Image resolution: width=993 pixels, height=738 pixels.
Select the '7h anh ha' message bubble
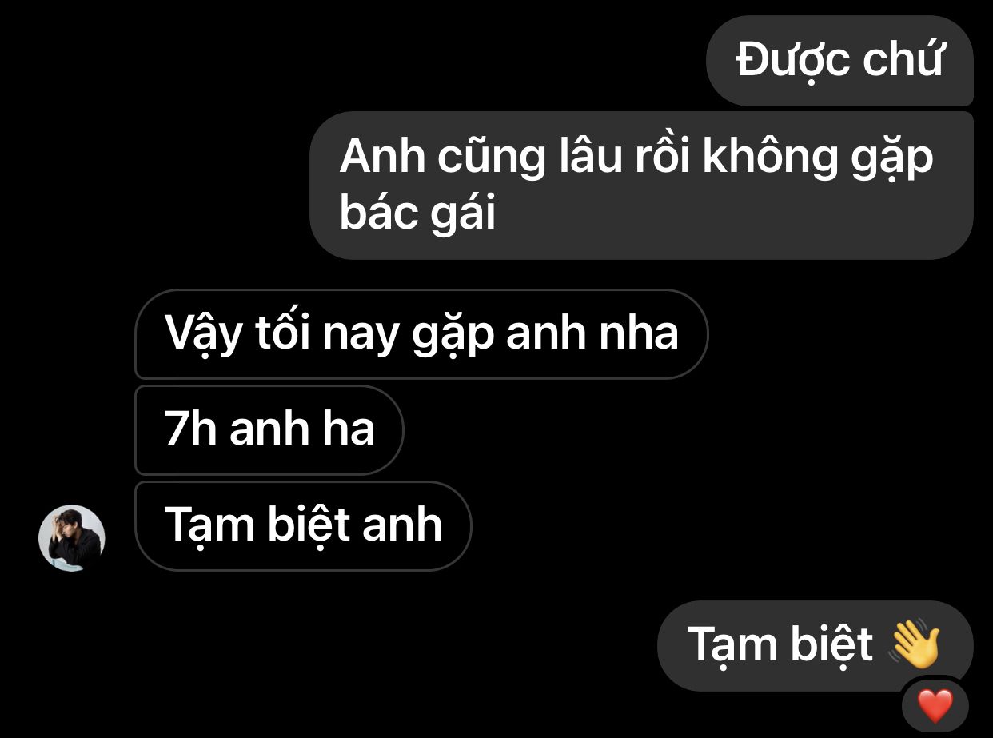coord(269,430)
